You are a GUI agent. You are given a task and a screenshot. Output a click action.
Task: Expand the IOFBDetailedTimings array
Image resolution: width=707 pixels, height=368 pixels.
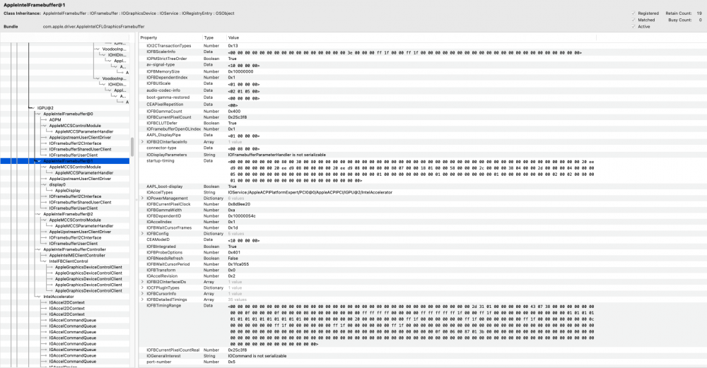pos(143,299)
